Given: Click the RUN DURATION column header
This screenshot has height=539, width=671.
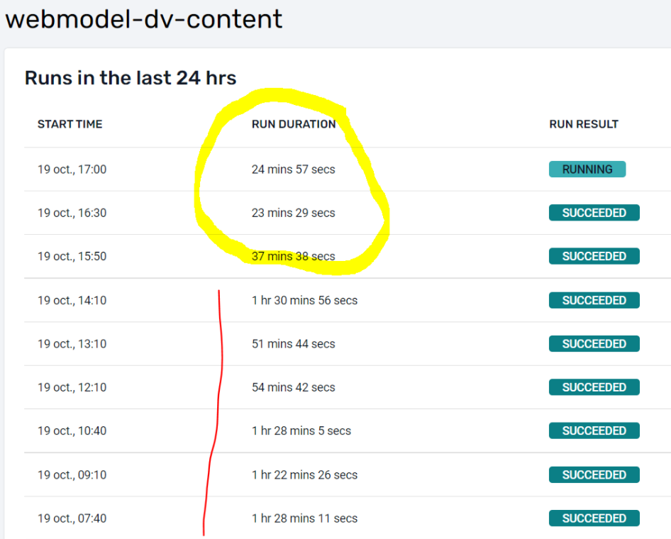Looking at the screenshot, I should [294, 124].
